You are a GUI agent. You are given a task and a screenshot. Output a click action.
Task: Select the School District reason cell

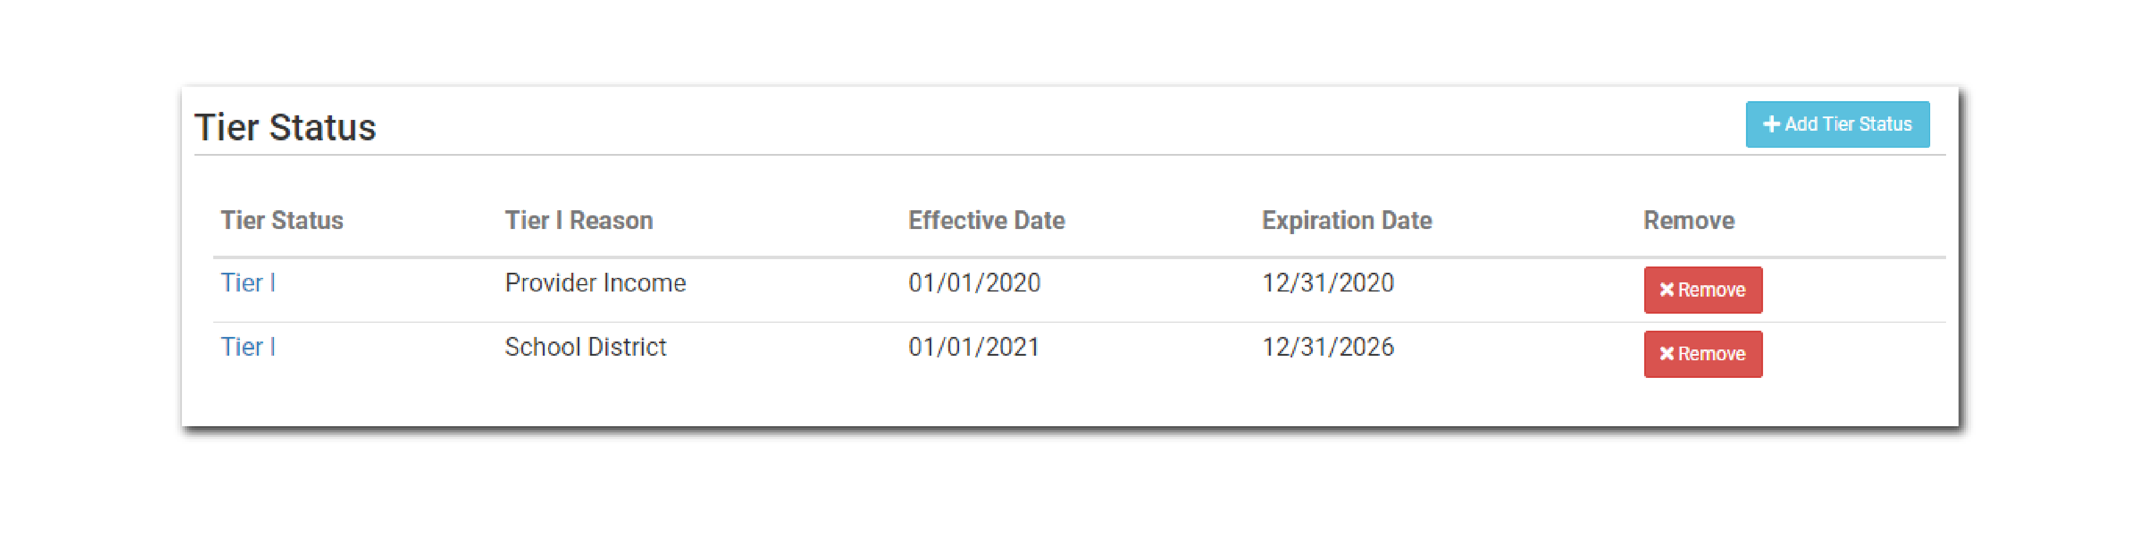click(585, 347)
